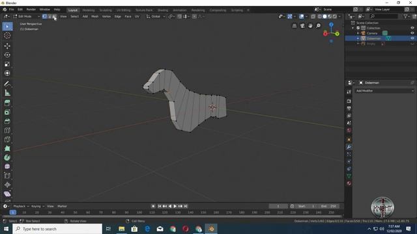This screenshot has width=417, height=234.
Task: Select the Rotate tool
Action: coord(7,55)
